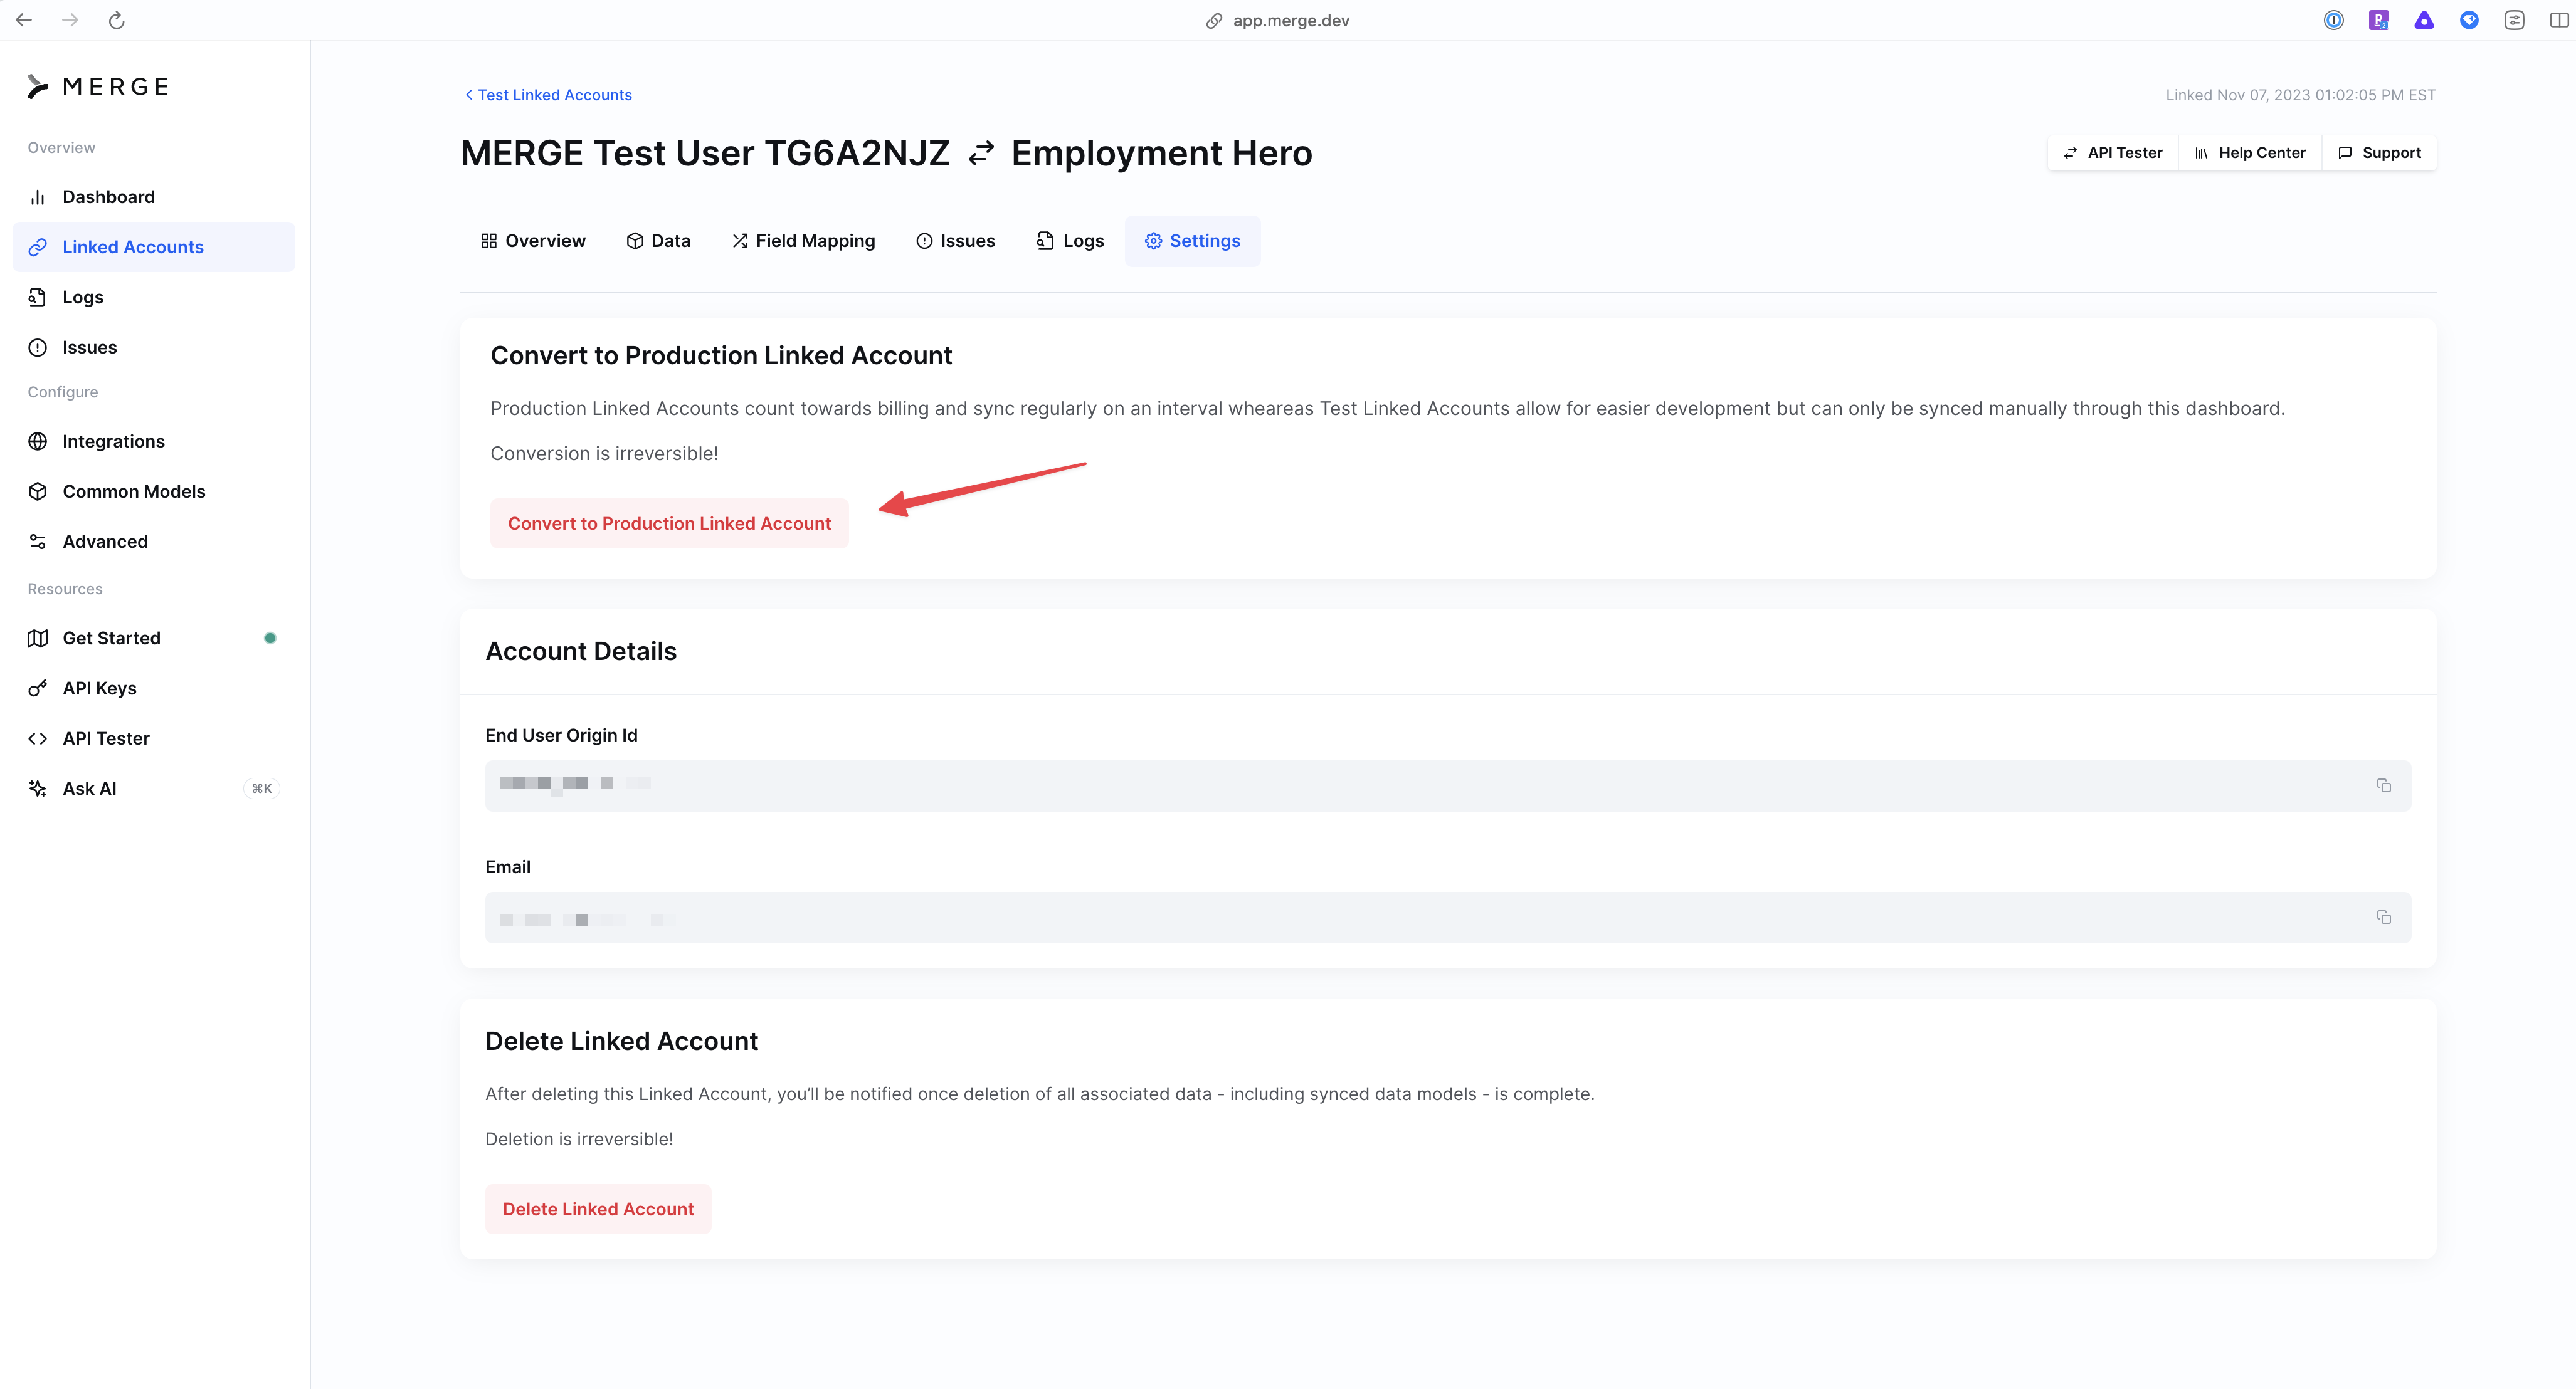Open Ask AI from sidebar
This screenshot has width=2576, height=1389.
coord(90,789)
